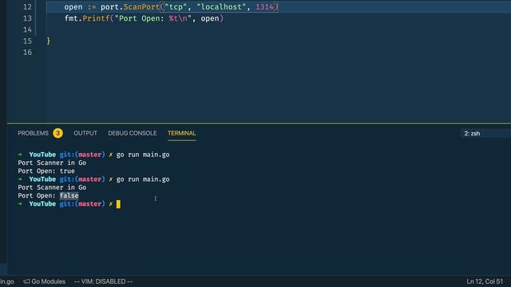
Task: Click line number 14 in the gutter
Action: [27, 29]
